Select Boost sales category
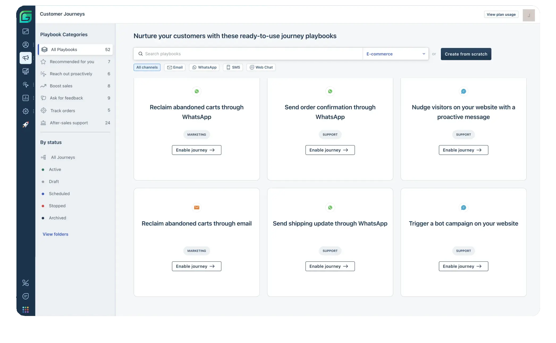 click(75, 86)
